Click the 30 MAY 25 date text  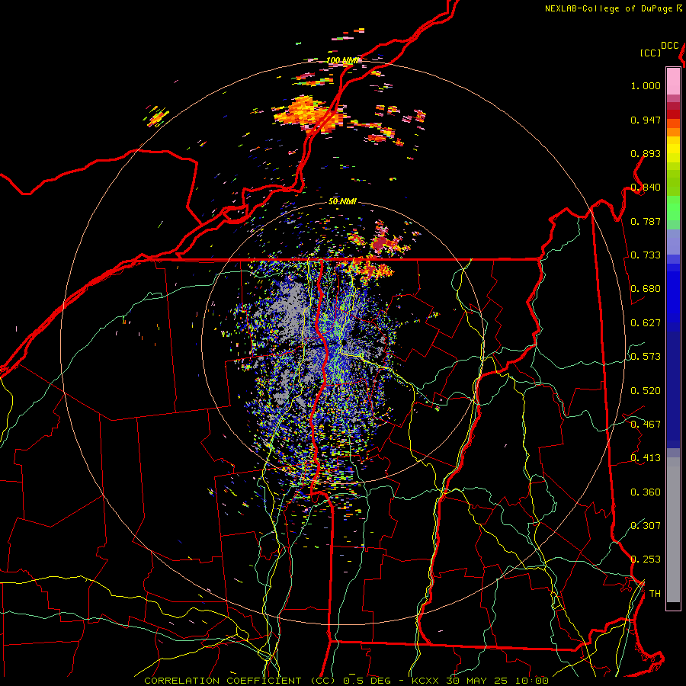coord(476,681)
